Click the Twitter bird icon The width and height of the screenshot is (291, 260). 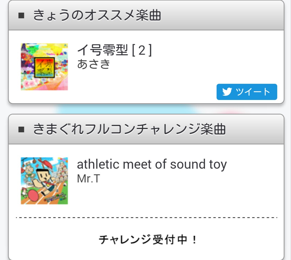(x=227, y=92)
